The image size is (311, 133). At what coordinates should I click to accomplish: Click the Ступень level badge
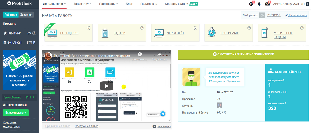(x=219, y=106)
